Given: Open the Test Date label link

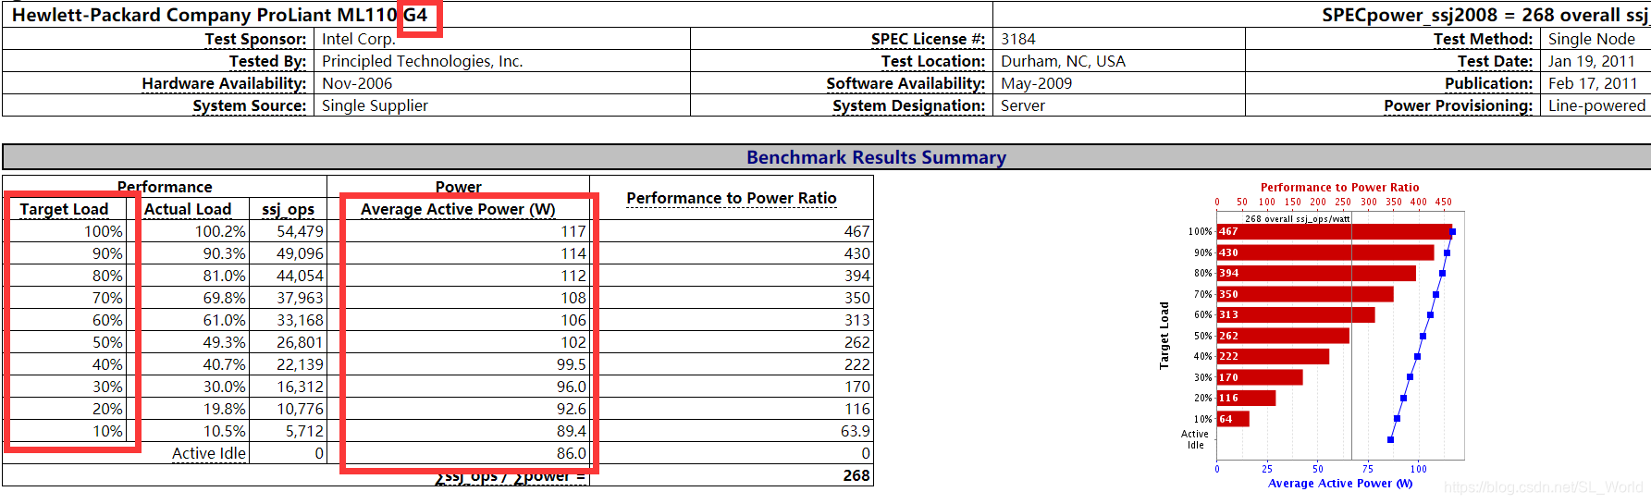Looking at the screenshot, I should [1496, 61].
